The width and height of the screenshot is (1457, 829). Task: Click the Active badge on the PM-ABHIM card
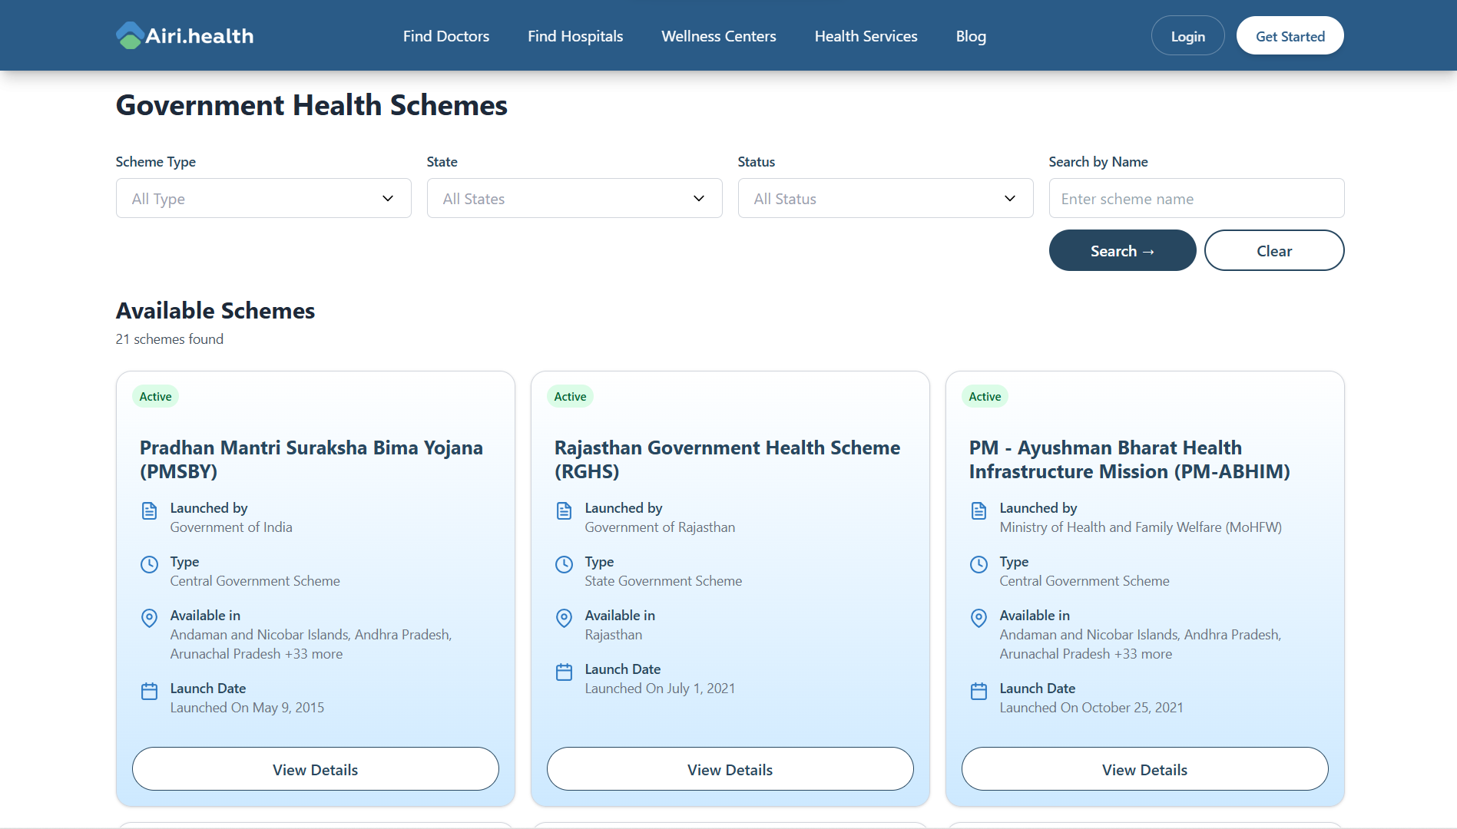pyautogui.click(x=985, y=396)
